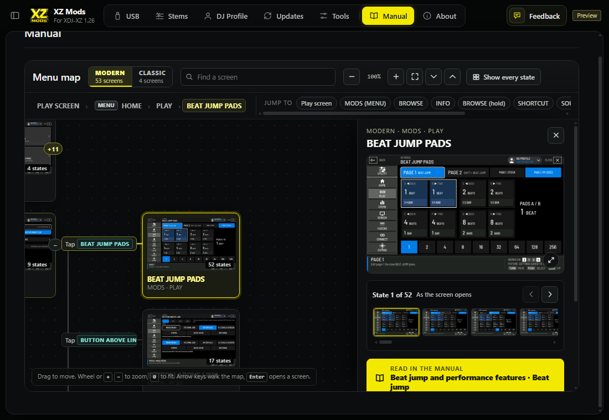The image size is (609, 420).
Task: Select the Manual tab
Action: pyautogui.click(x=388, y=16)
